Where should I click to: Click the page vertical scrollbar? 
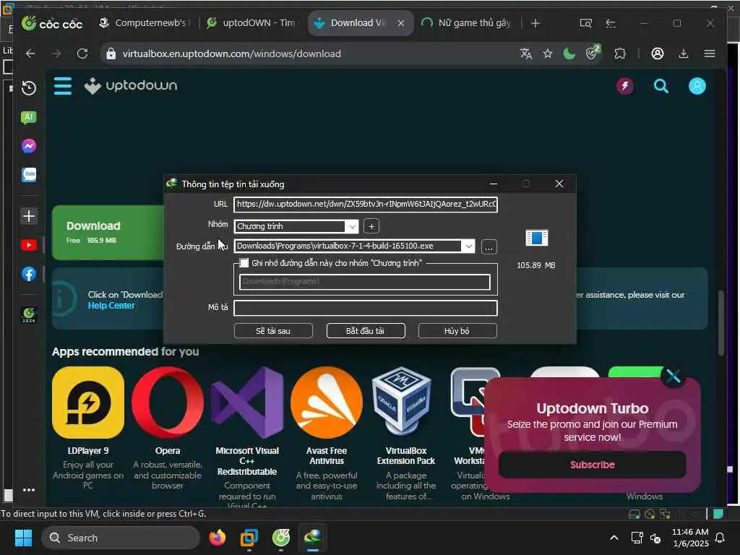(x=720, y=322)
